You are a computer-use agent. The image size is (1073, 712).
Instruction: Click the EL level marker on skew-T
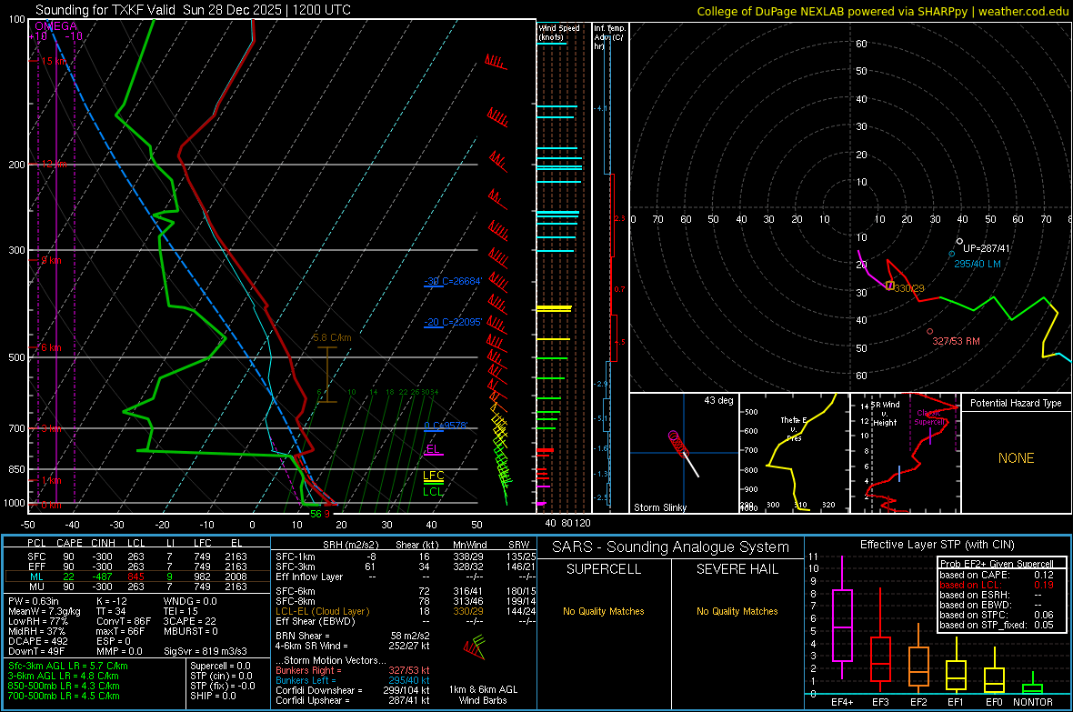433,450
